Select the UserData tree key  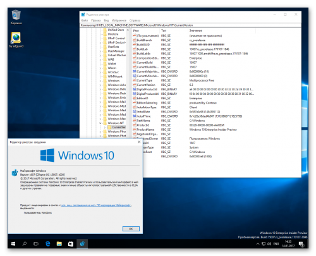[113, 47]
